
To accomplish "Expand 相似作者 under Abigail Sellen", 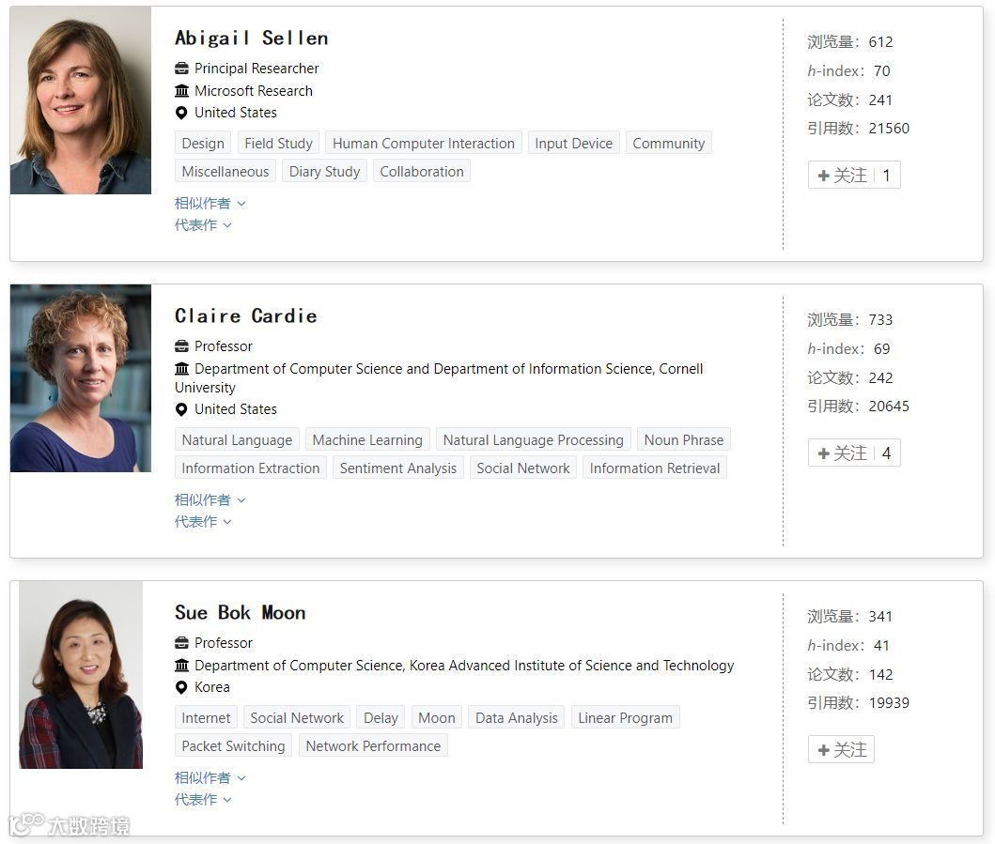I will (x=210, y=203).
